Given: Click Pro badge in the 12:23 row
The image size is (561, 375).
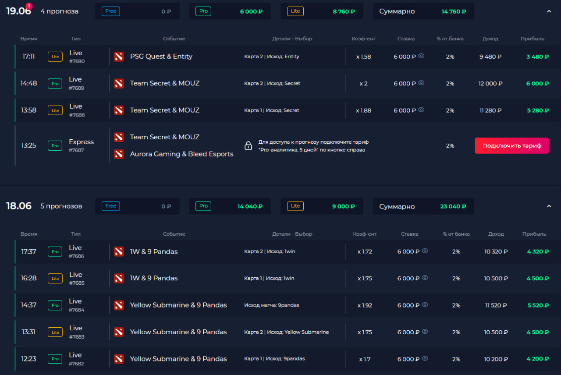Looking at the screenshot, I should click(55, 359).
